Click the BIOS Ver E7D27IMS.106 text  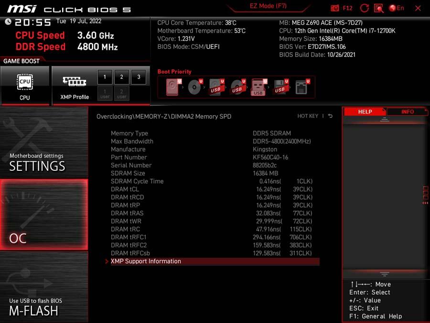(x=312, y=47)
